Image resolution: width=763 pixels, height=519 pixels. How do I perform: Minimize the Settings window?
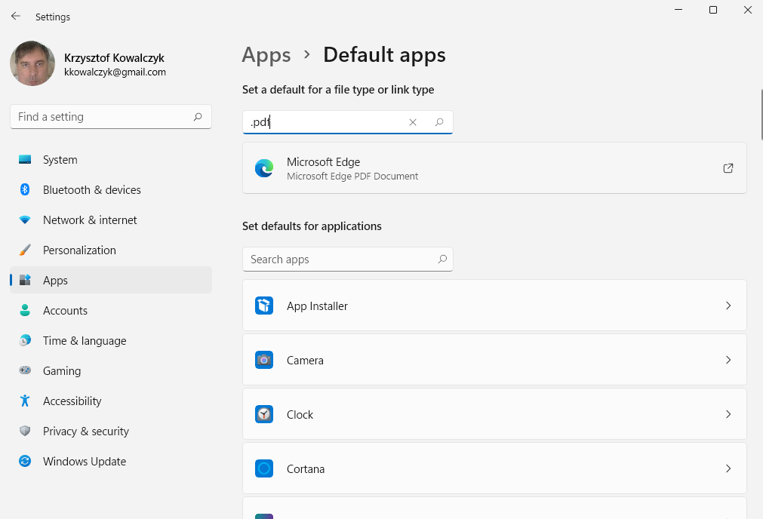(678, 10)
